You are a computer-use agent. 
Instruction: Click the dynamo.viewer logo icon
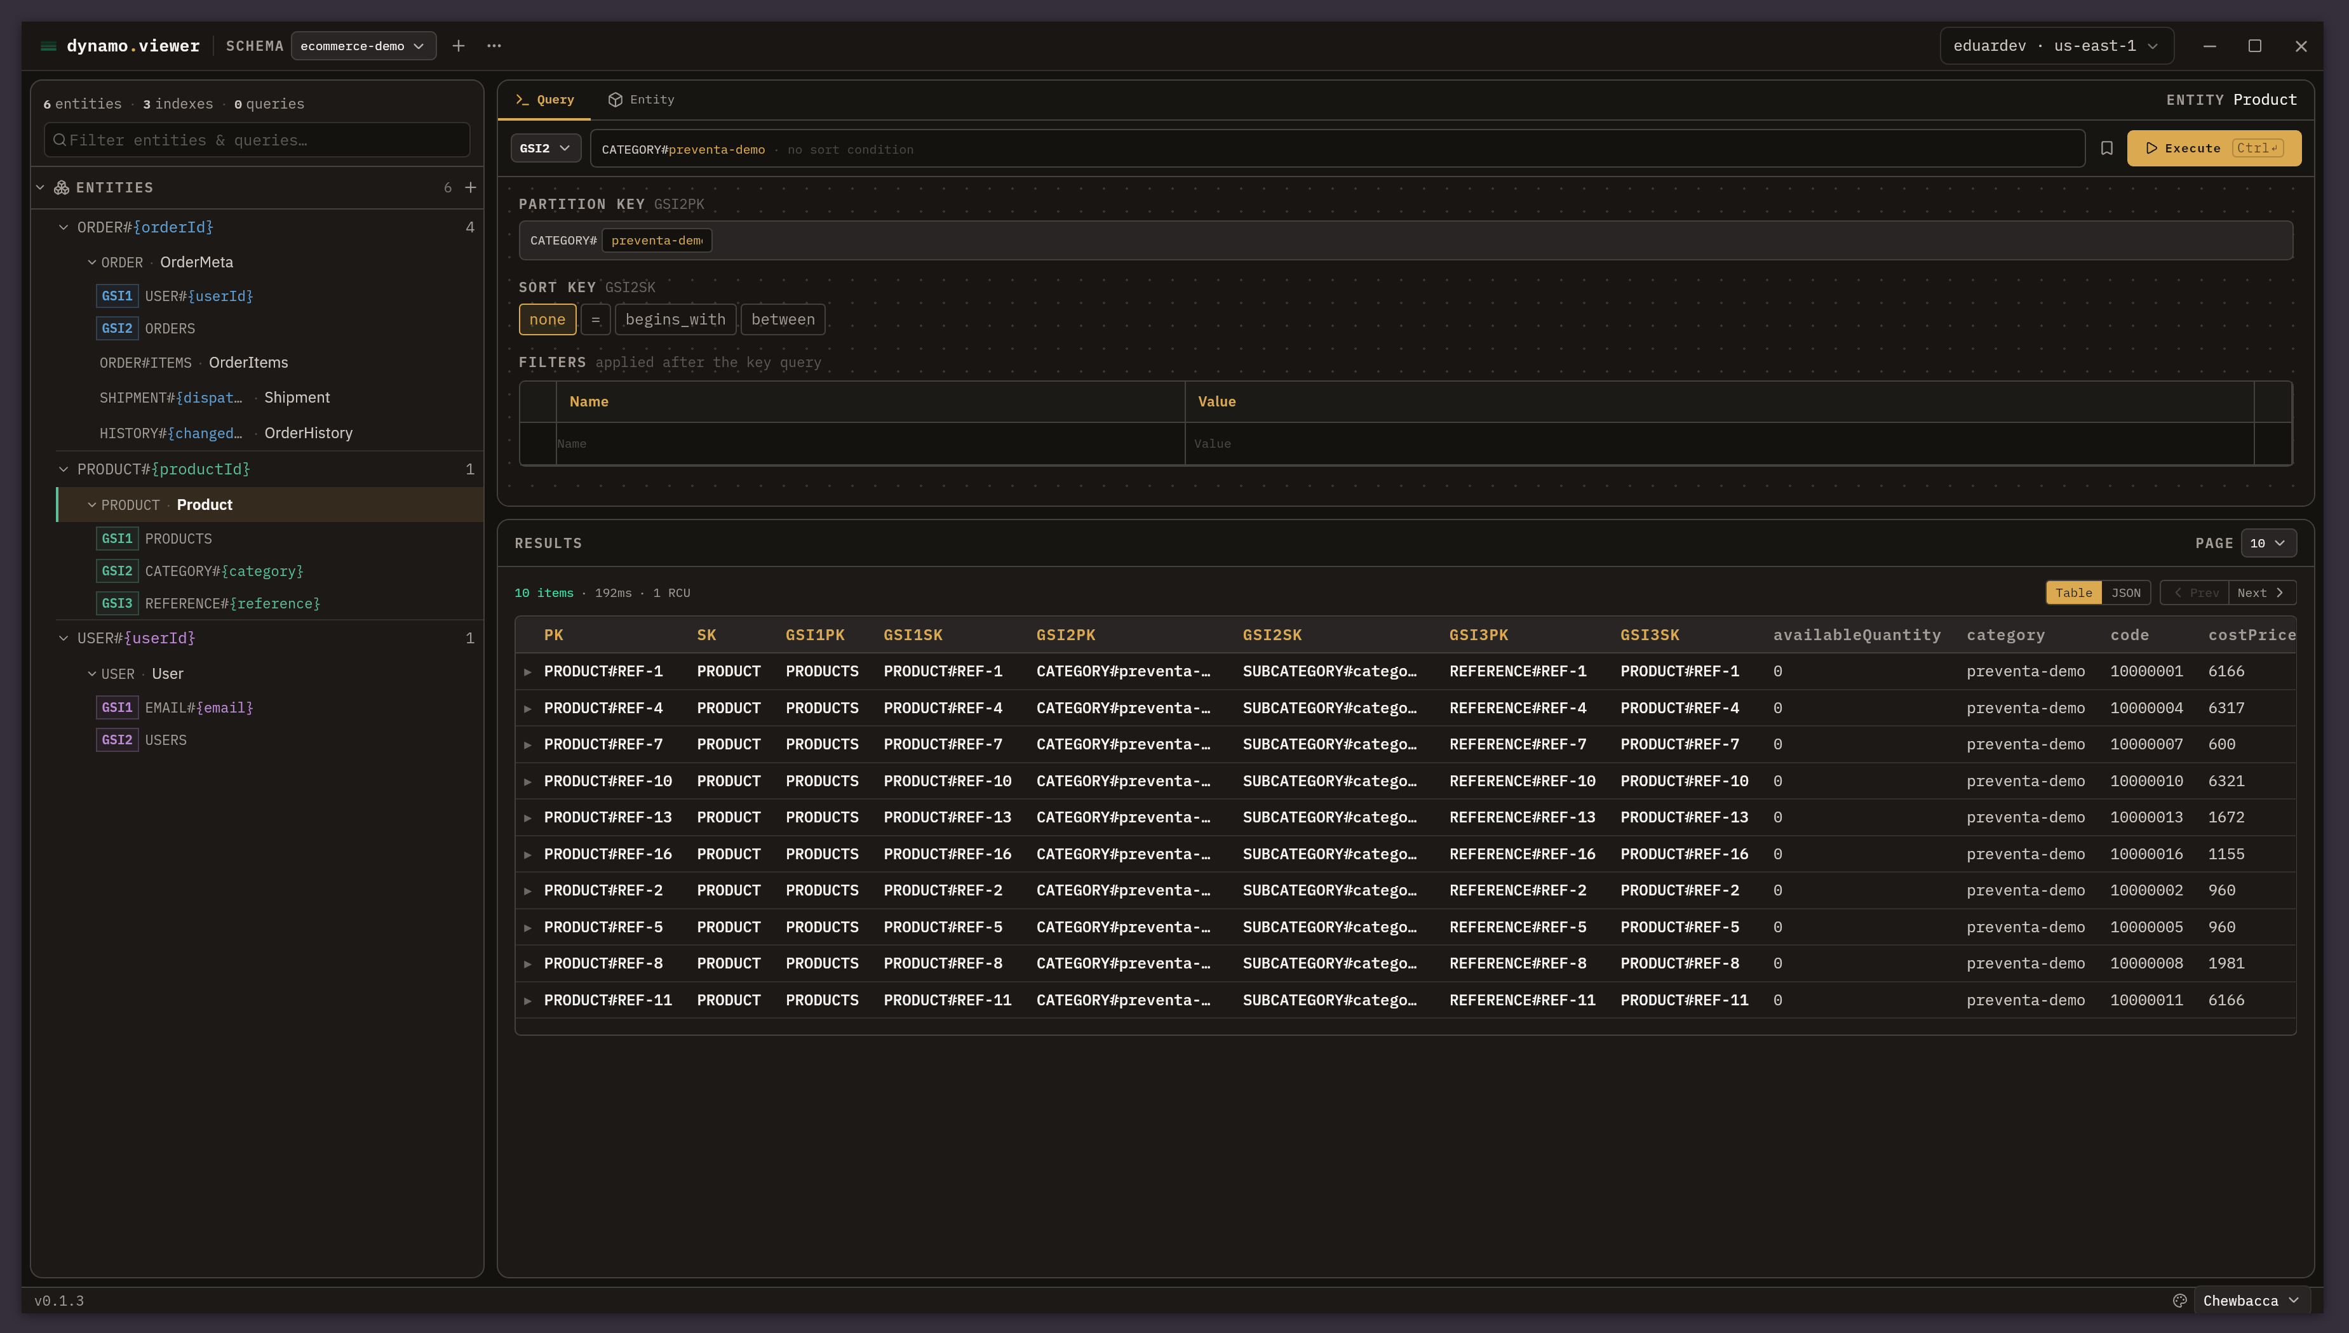(x=48, y=46)
